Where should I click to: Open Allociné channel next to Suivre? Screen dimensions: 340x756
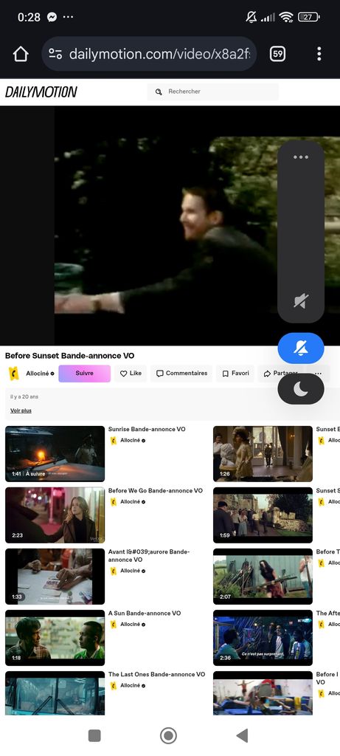coord(40,373)
